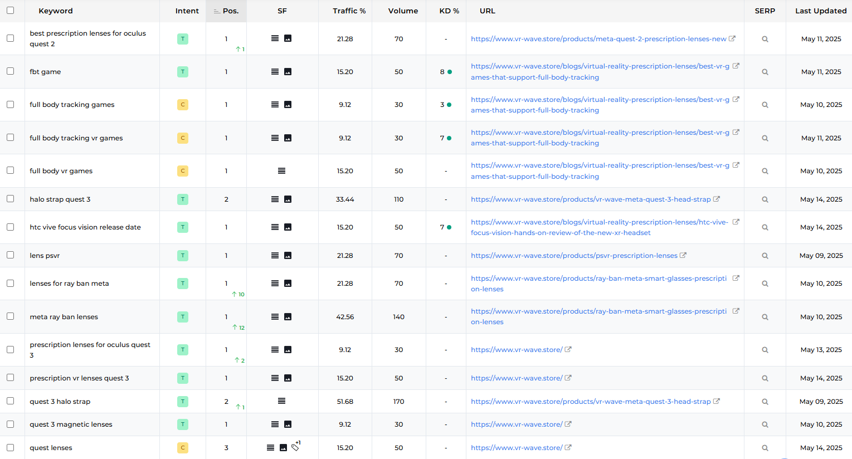Click external link icon in 'halo strap quest 3' row
Screen dimensions: 852x459
click(x=717, y=199)
